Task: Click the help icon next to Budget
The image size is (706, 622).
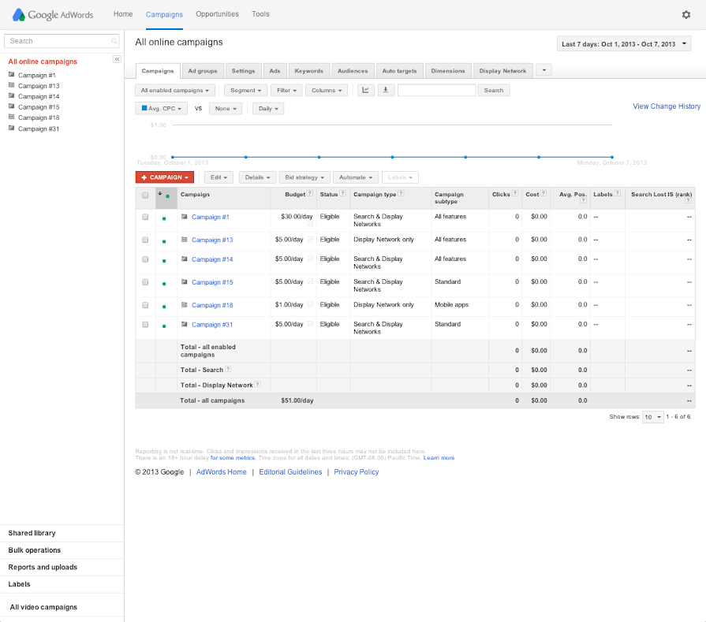Action: click(310, 194)
